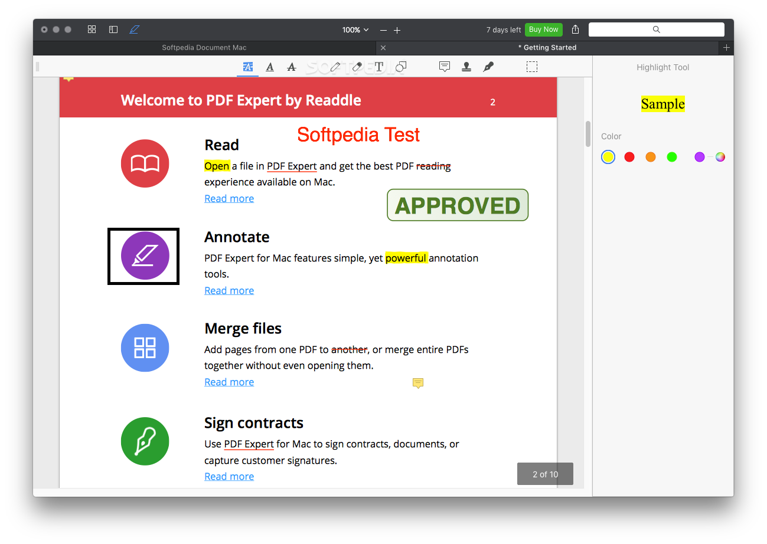Switch to the Softpedia Document Mac tab
Viewport: 767px width, 544px height.
click(x=204, y=47)
